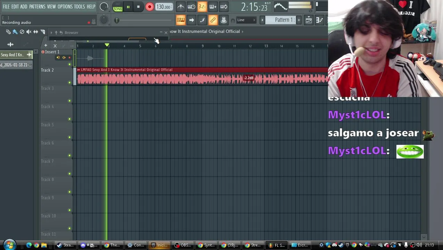Open pattern menu arrow beside Pattern 1
This screenshot has width=443, height=250.
tap(262, 20)
